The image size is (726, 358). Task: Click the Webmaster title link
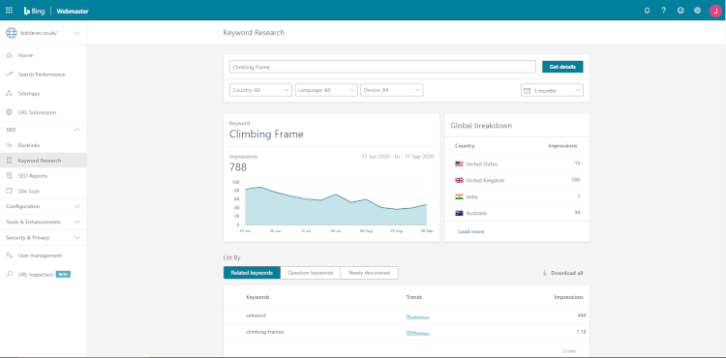coord(73,11)
